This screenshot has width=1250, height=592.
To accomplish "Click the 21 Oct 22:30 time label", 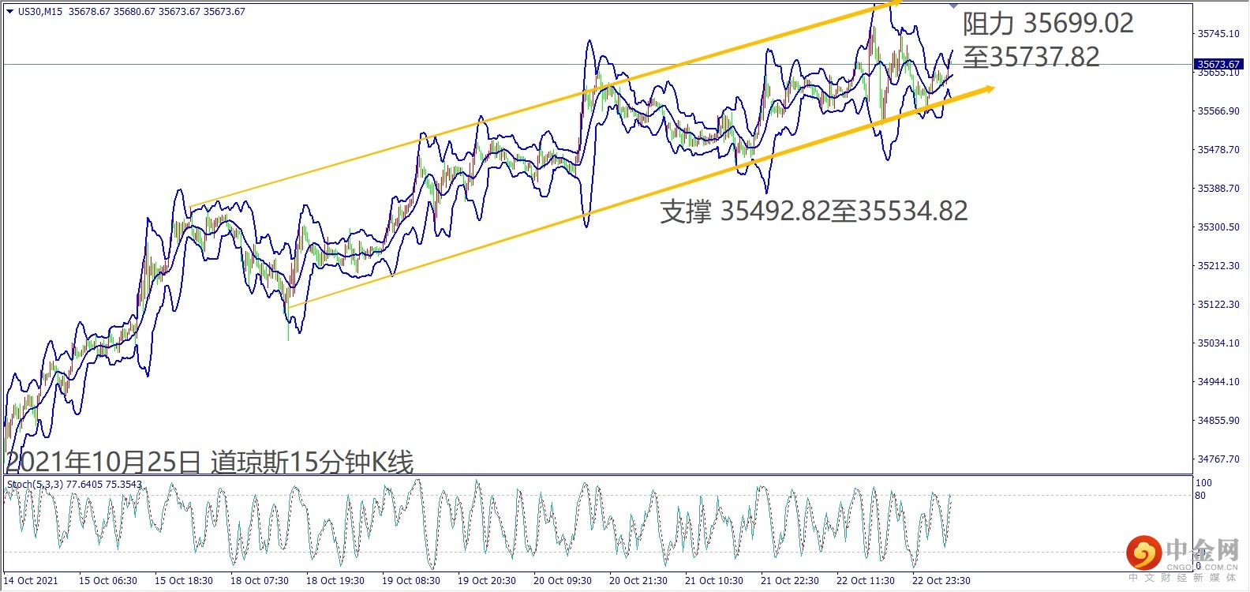I will click(790, 581).
